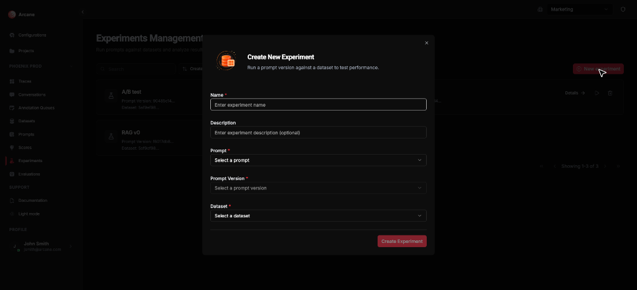Click the shield icon in top bar
The height and width of the screenshot is (290, 637).
pyautogui.click(x=623, y=9)
